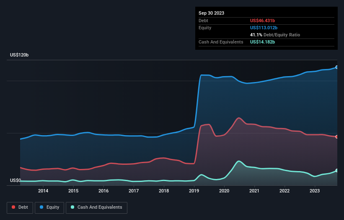Click the 2017 x-axis label
The height and width of the screenshot is (220, 344).
pyautogui.click(x=134, y=191)
